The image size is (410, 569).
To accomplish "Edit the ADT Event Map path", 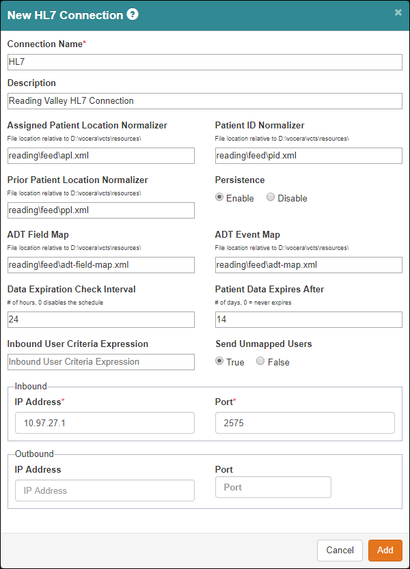I will (309, 265).
